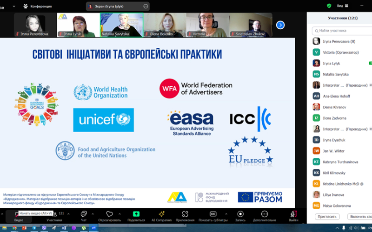This screenshot has height=232, width=372.
Task: Click the Найти участника search field
Action: 342,31
